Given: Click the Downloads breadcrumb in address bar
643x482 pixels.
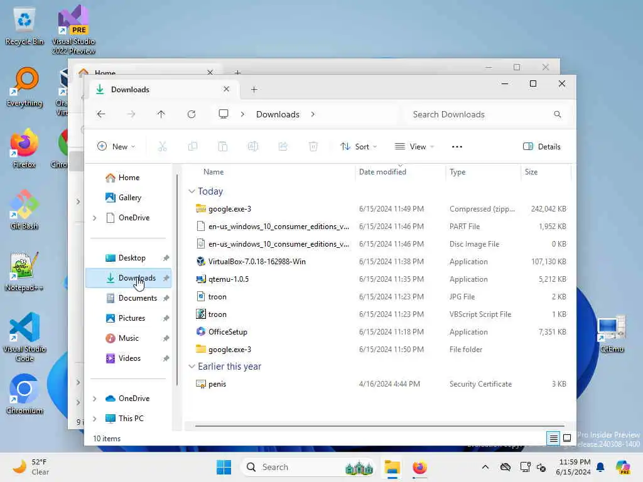Looking at the screenshot, I should [278, 114].
